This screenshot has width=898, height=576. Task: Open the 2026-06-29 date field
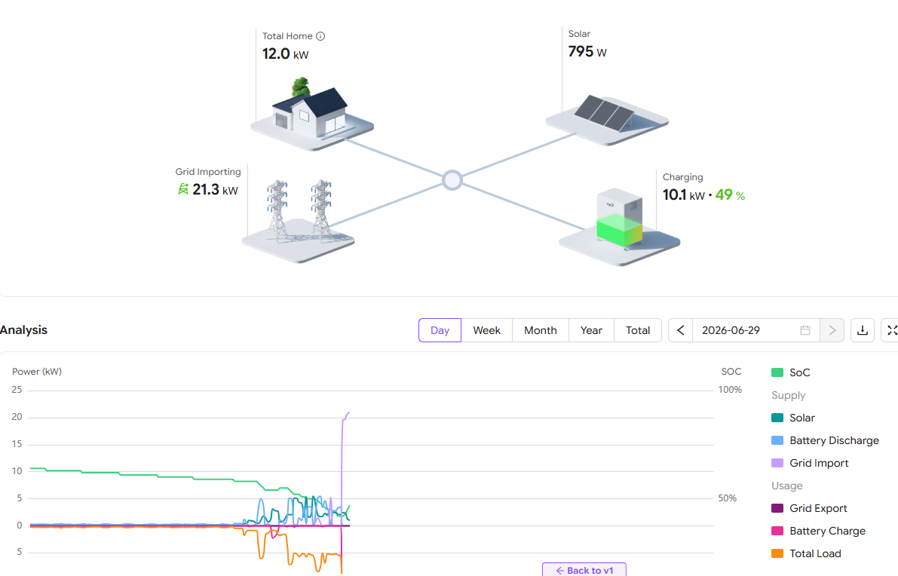click(756, 330)
